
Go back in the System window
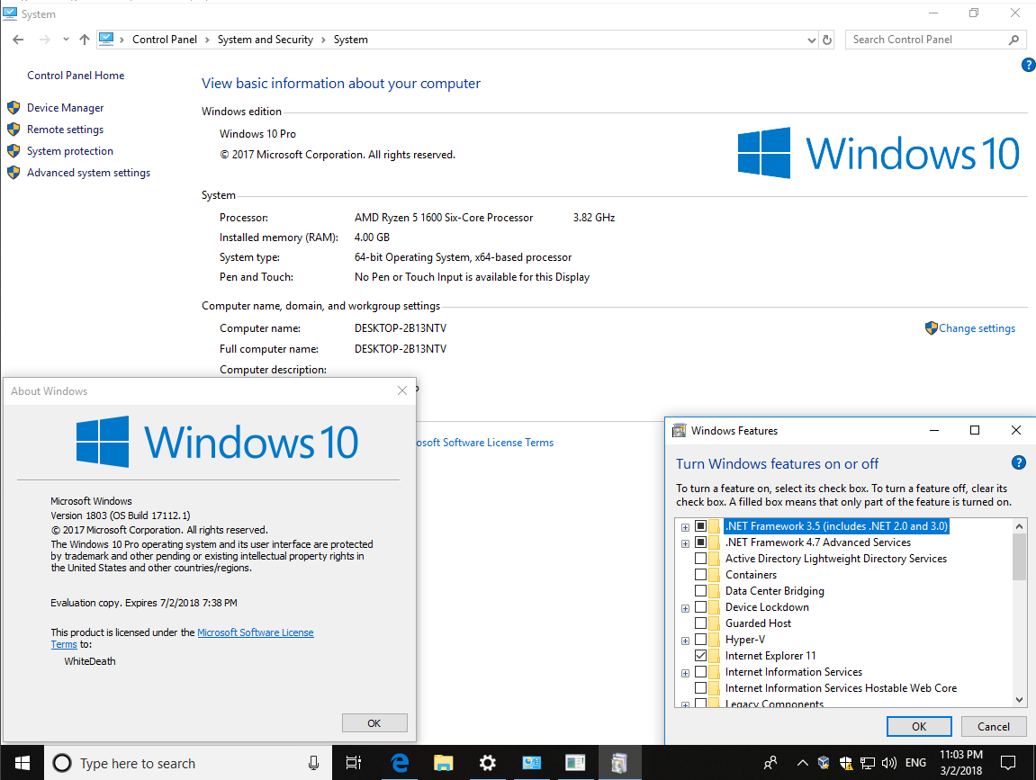[19, 40]
